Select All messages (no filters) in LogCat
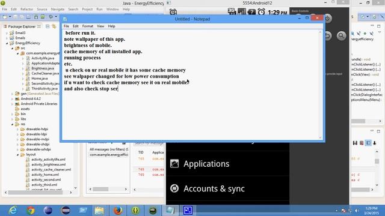Image resolution: width=385 pixels, height=216 pixels. coord(109,149)
